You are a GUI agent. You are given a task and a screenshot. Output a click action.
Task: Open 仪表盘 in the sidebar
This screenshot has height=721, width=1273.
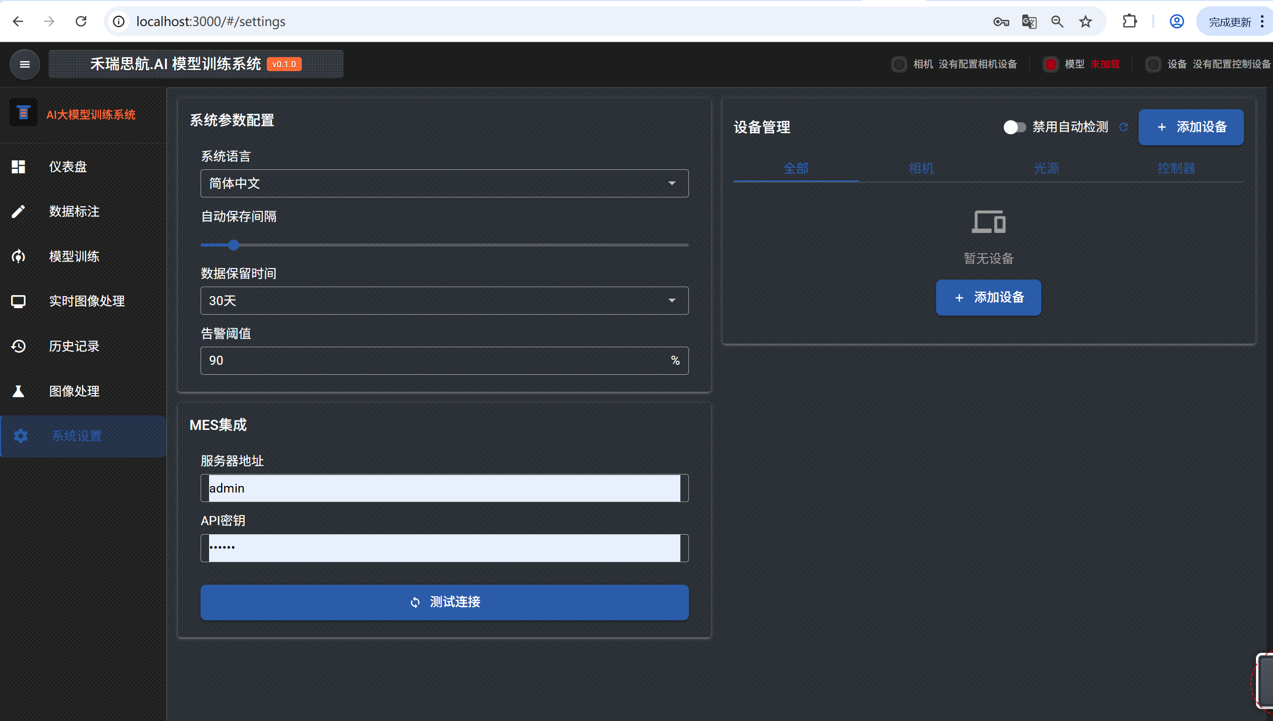coord(83,167)
